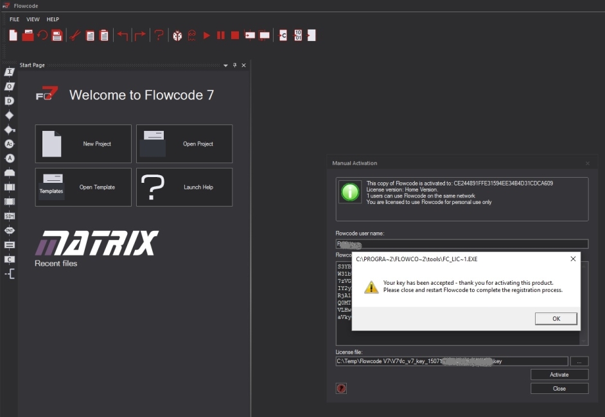Open the Start Page panel dropdown arrow
This screenshot has width=605, height=417.
click(225, 65)
